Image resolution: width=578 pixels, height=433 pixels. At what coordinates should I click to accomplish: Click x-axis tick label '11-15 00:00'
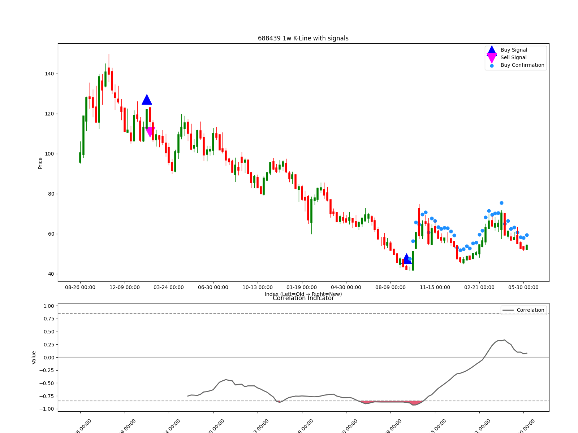point(435,287)
